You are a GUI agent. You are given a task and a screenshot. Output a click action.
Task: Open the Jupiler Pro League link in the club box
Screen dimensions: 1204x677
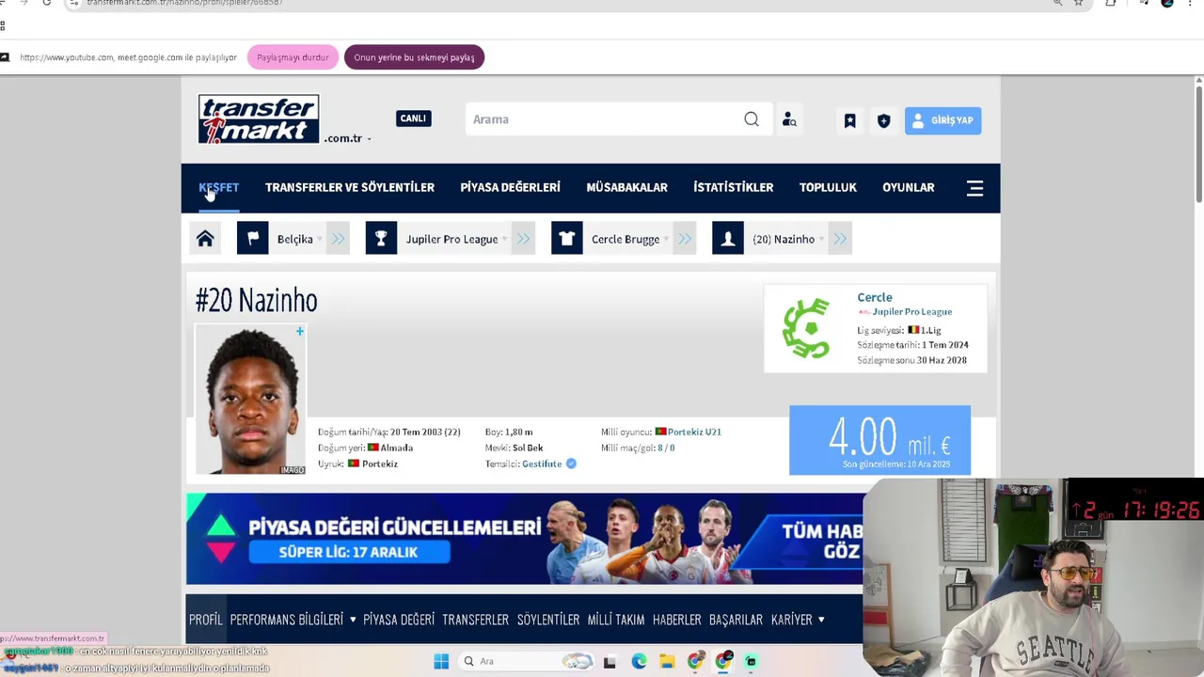[x=911, y=311]
